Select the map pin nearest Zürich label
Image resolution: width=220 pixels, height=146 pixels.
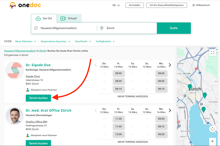point(190,87)
